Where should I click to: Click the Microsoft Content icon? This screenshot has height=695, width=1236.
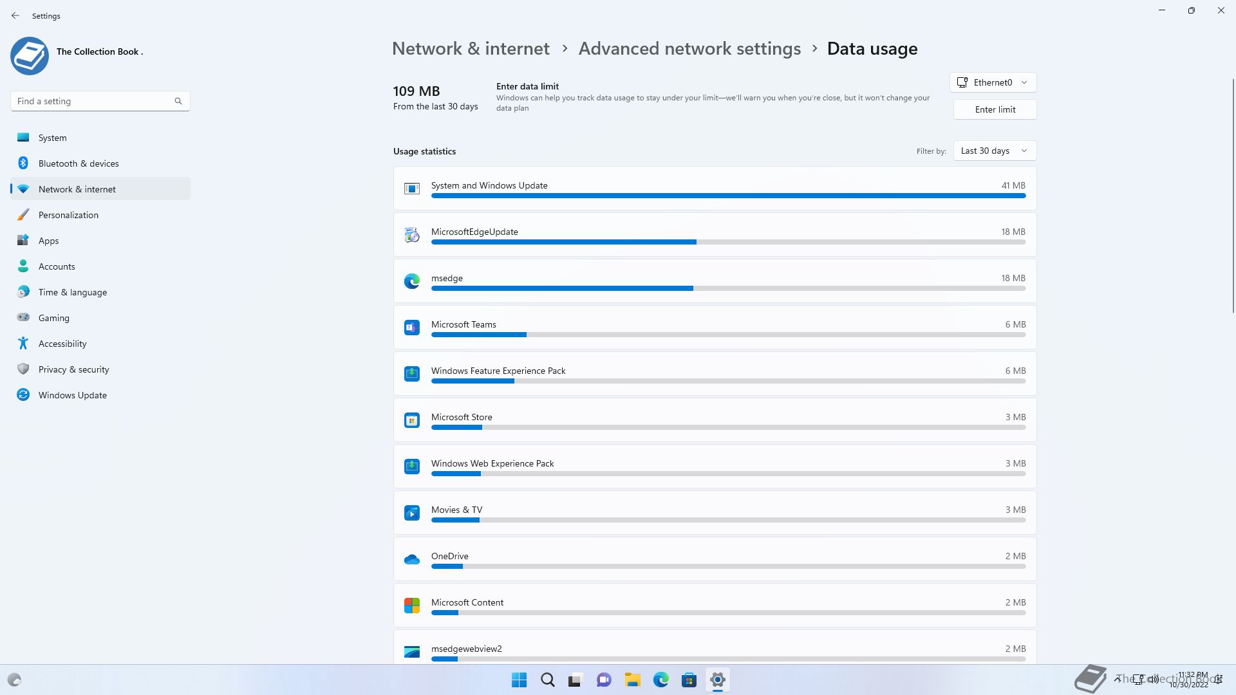412,606
